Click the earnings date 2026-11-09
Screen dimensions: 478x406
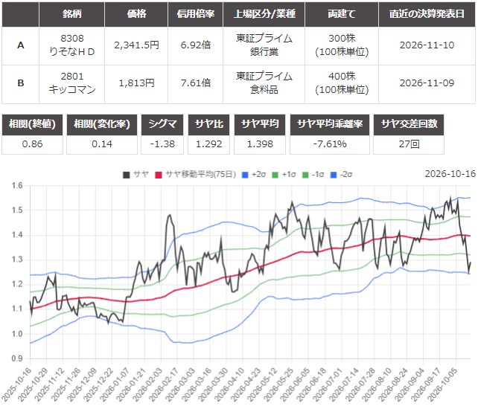427,83
